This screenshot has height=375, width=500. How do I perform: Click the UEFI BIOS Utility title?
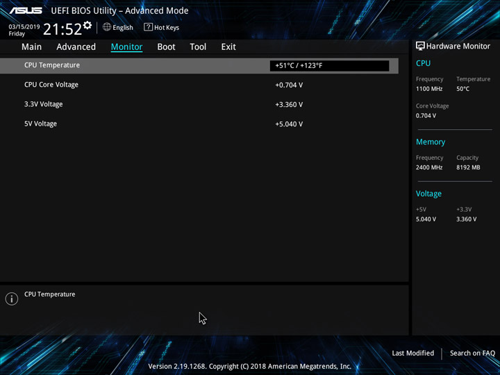click(119, 11)
